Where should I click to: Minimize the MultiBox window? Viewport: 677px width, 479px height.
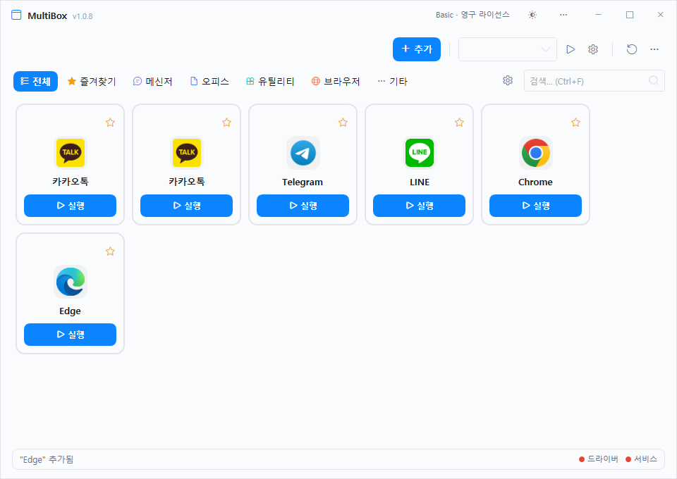599,15
